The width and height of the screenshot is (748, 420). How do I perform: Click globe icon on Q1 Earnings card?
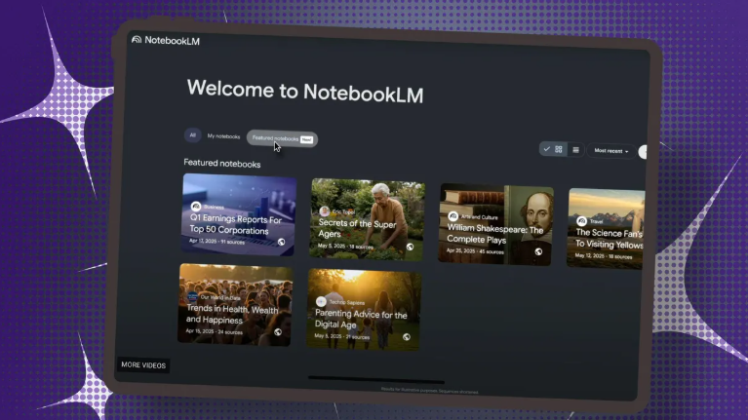pyautogui.click(x=282, y=243)
